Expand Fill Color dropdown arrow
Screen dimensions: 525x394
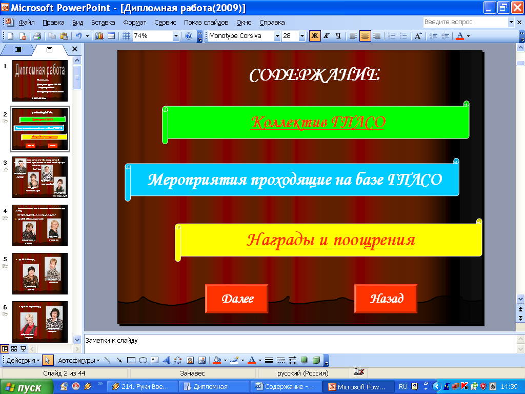[225, 361]
